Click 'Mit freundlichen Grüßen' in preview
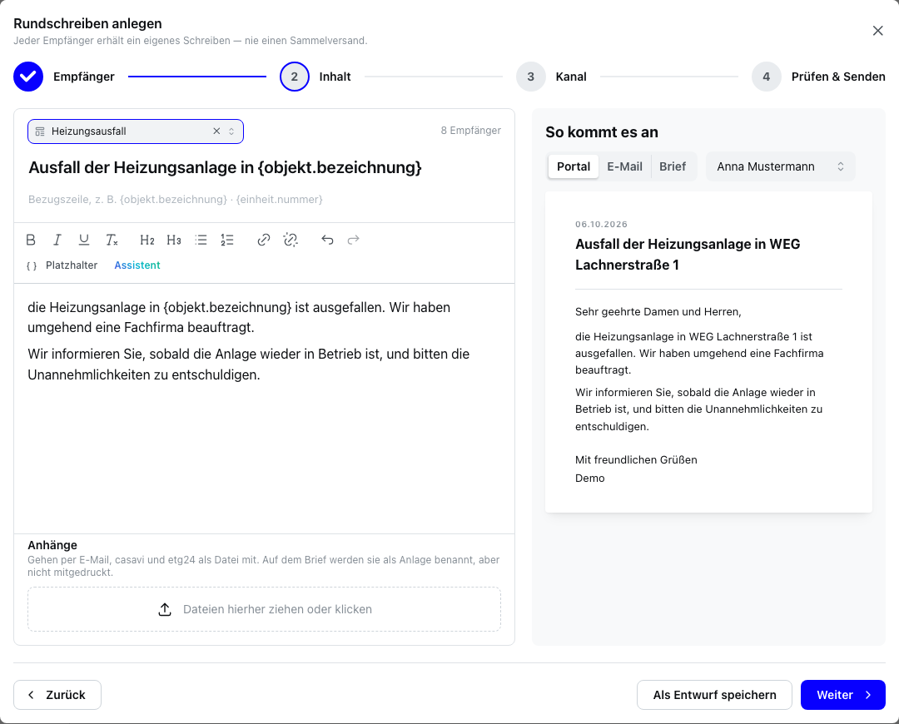 [636, 459]
